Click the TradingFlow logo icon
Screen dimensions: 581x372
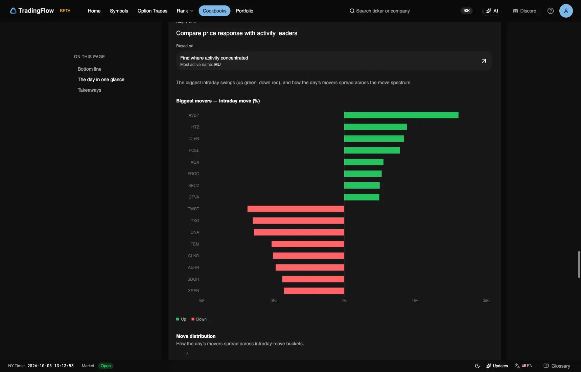click(13, 11)
